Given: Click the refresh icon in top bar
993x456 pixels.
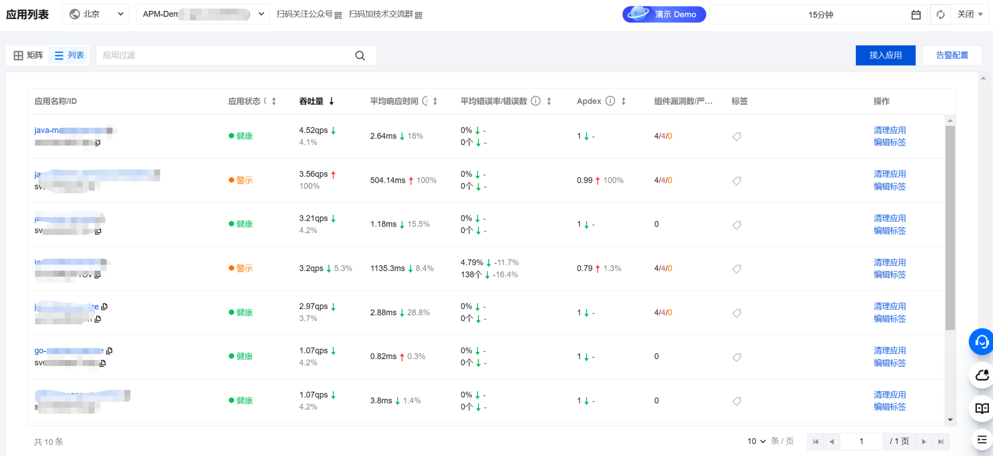Looking at the screenshot, I should click(940, 15).
